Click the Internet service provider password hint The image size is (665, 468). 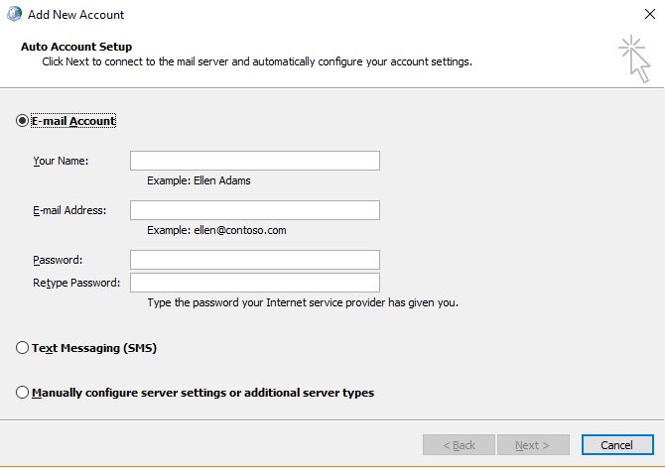[302, 302]
